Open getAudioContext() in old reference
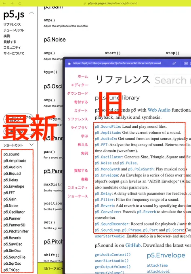This screenshot has width=191, height=274. (113, 255)
